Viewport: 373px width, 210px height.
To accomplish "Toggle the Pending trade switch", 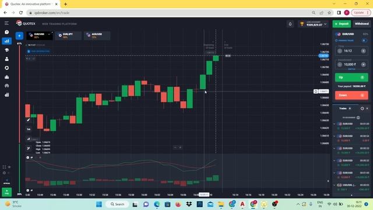I will (x=364, y=40).
